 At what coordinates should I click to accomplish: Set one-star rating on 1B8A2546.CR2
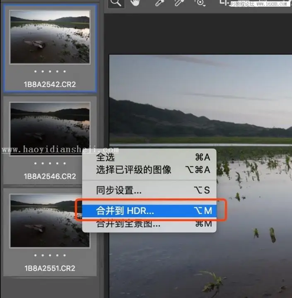pos(35,163)
